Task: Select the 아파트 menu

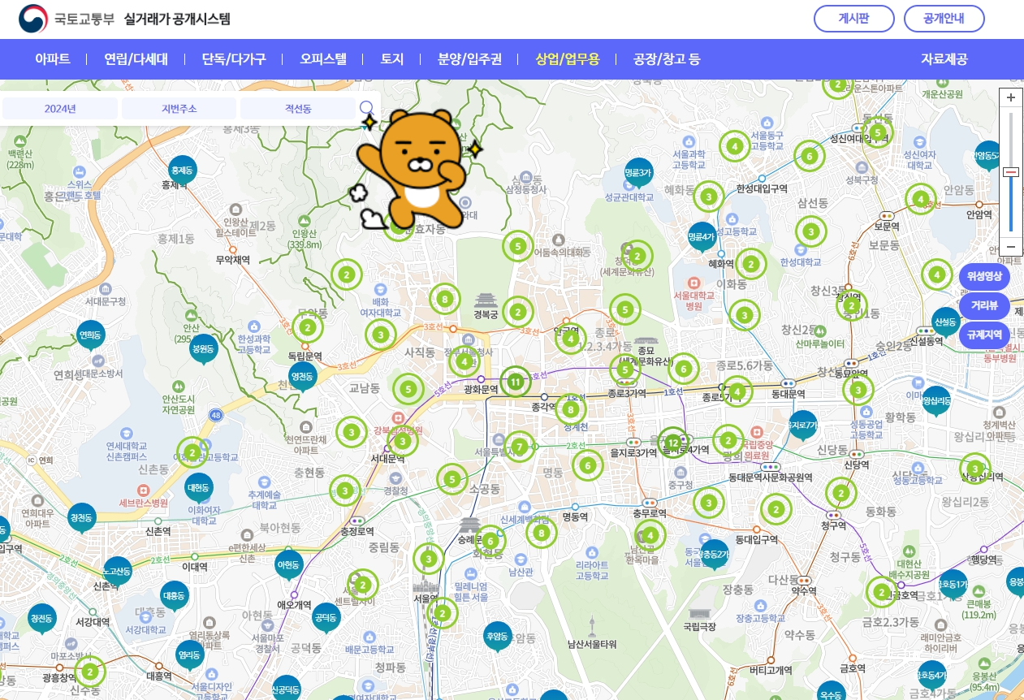Action: pyautogui.click(x=53, y=59)
